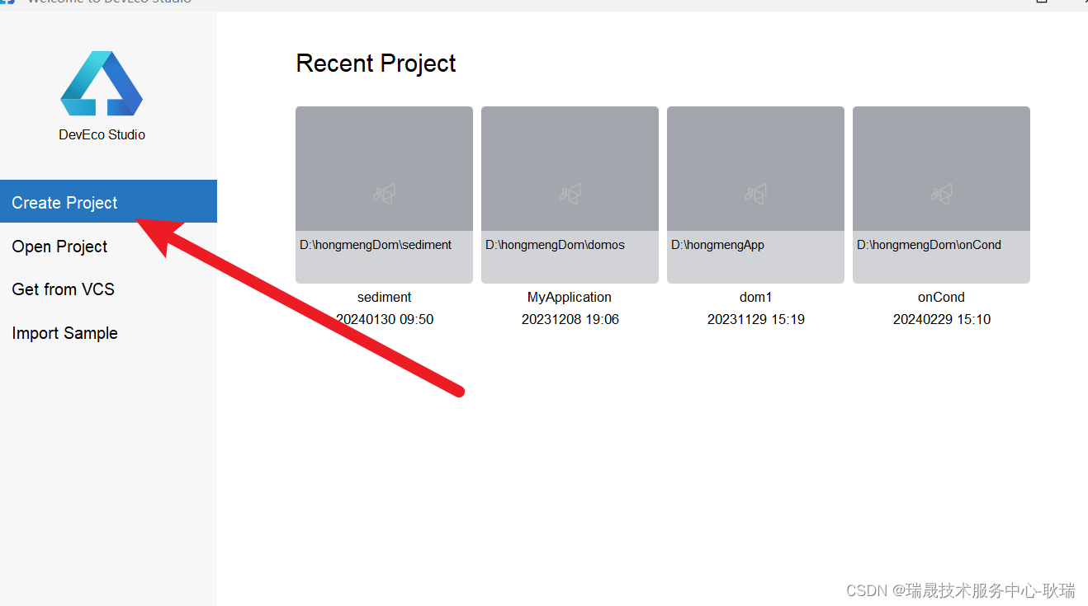The image size is (1088, 606).
Task: Open the dom1 project thumbnail
Action: point(755,195)
